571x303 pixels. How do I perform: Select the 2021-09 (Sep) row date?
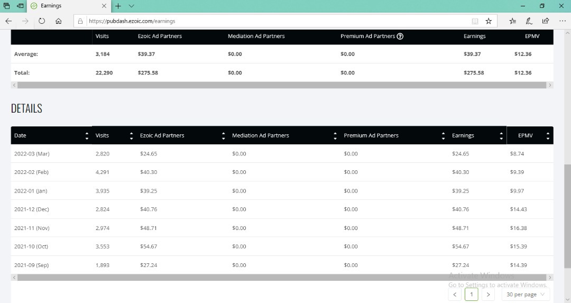pyautogui.click(x=31, y=265)
